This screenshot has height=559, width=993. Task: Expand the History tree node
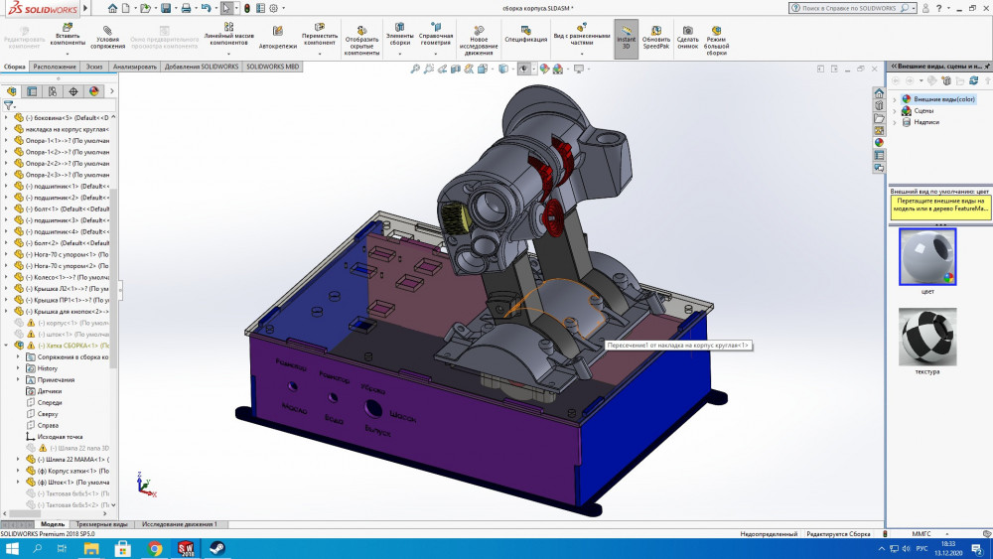pos(18,368)
